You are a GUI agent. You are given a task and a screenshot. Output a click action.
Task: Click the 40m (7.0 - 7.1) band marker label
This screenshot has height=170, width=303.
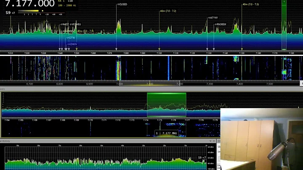pos(85,31)
